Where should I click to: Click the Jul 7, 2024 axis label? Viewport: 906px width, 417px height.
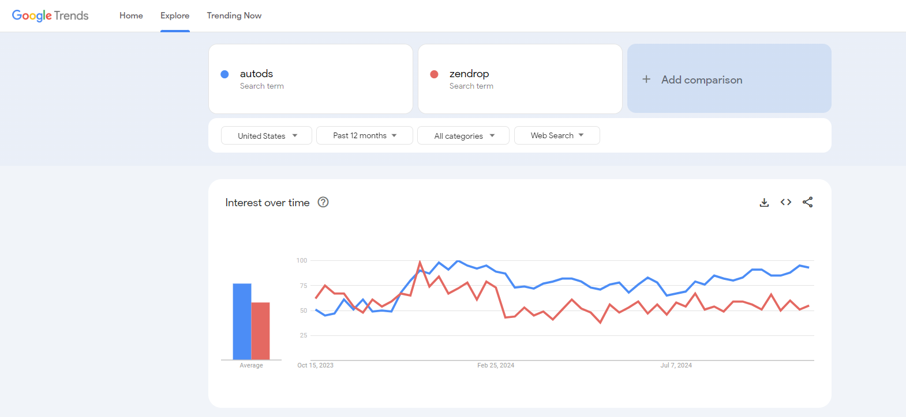[676, 365]
